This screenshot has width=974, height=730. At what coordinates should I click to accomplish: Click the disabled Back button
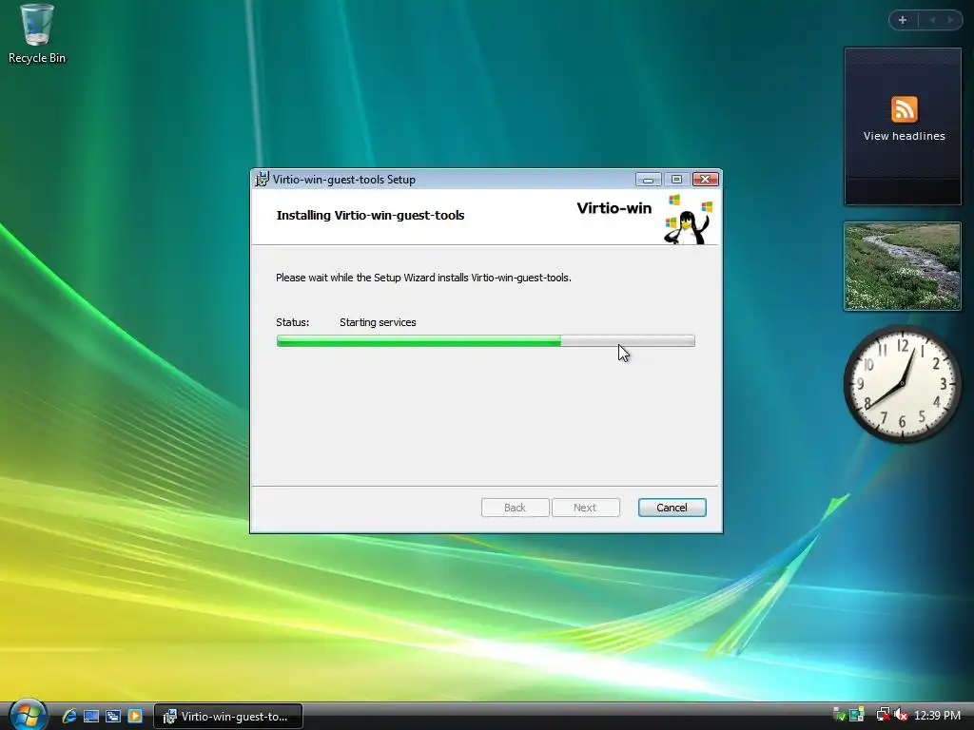[515, 508]
